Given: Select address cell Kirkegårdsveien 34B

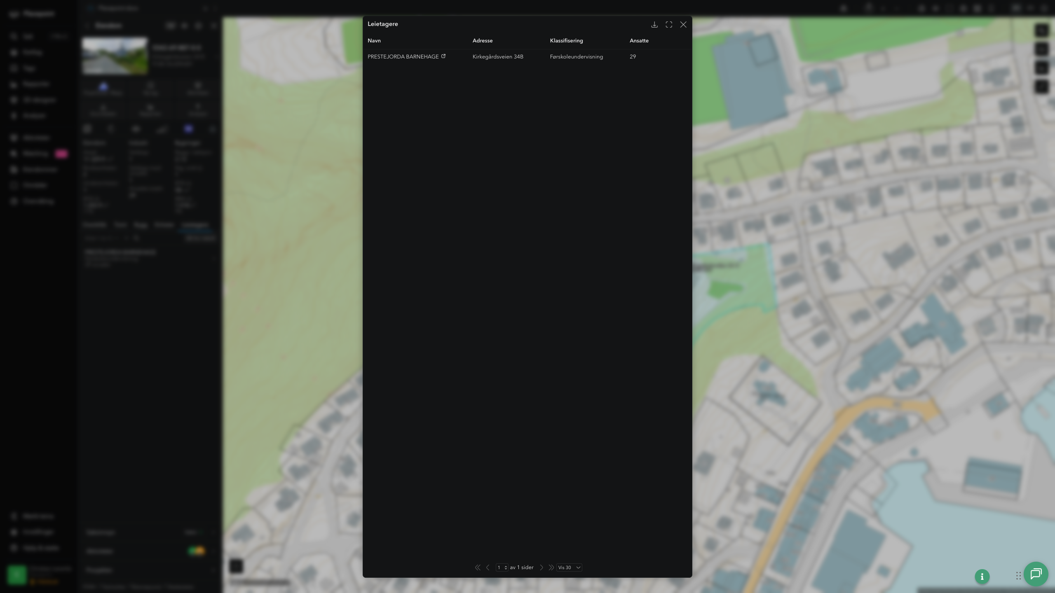Looking at the screenshot, I should [498, 57].
